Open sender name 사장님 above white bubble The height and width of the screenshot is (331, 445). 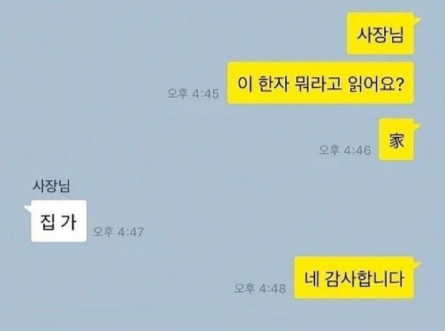click(x=51, y=186)
